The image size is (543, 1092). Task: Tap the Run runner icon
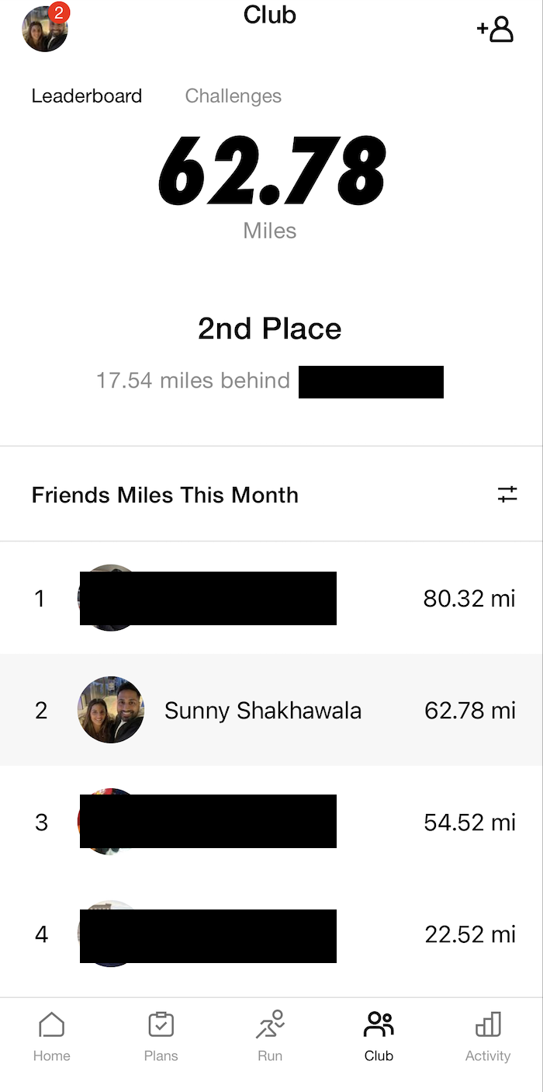pyautogui.click(x=270, y=1025)
